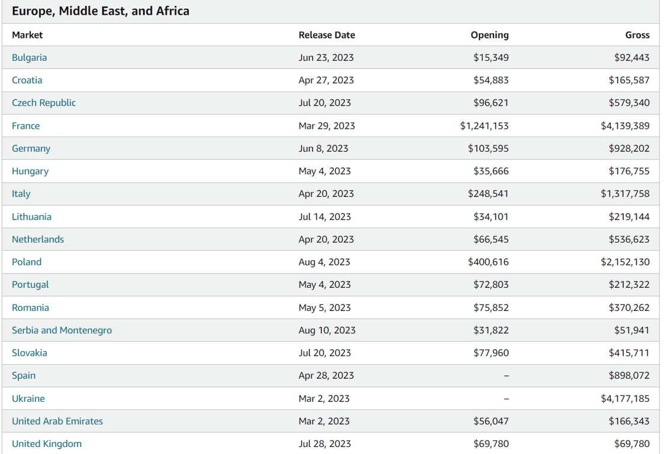Screen dimensions: 664x454
Task: Open the Spain market link
Action: (24, 375)
